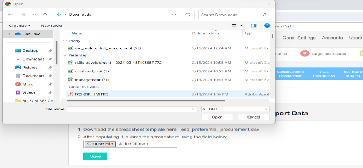Open the Organize menu
This screenshot has width=363, height=168.
tap(20, 26)
